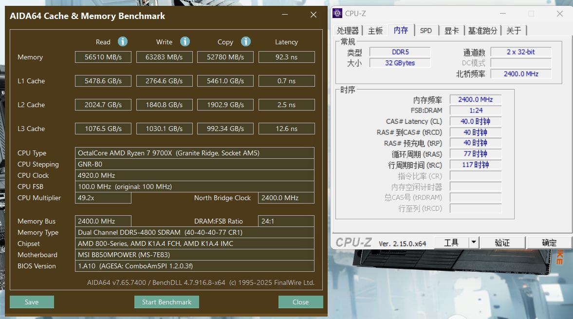Click the tRC value 117 时钟
Screen dimensions: 573x319
pos(476,165)
